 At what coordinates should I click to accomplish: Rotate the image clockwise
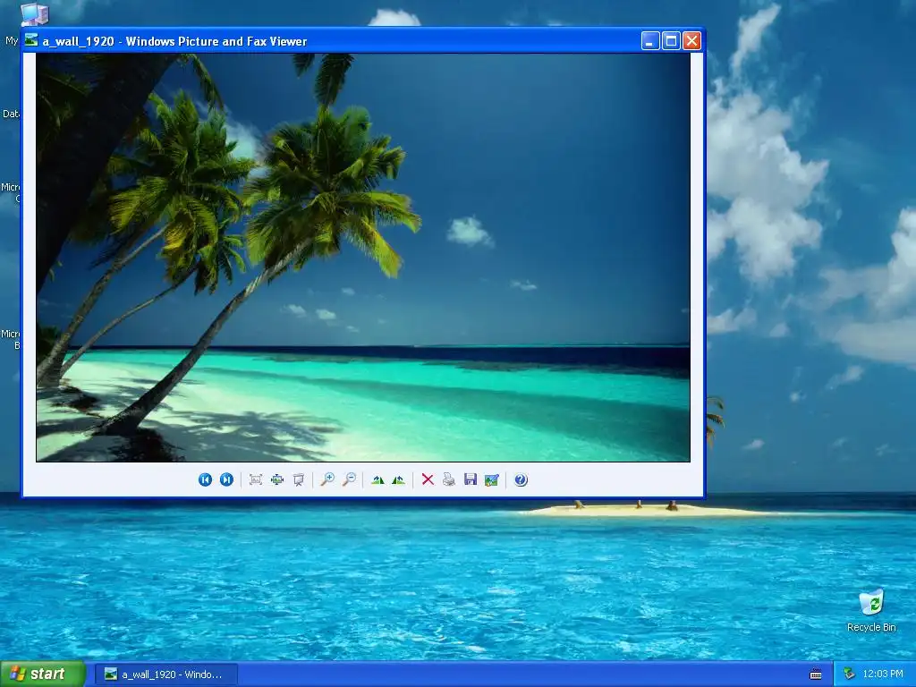[377, 479]
